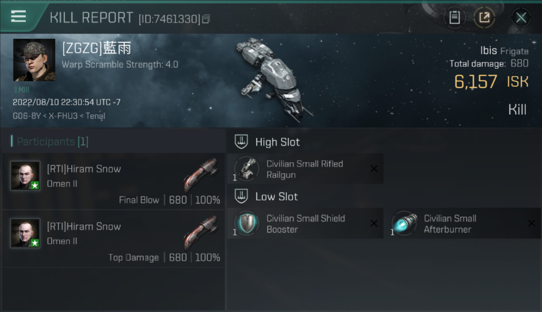This screenshot has width=542, height=312.
Task: Open the clipboard report icon
Action: [x=454, y=17]
